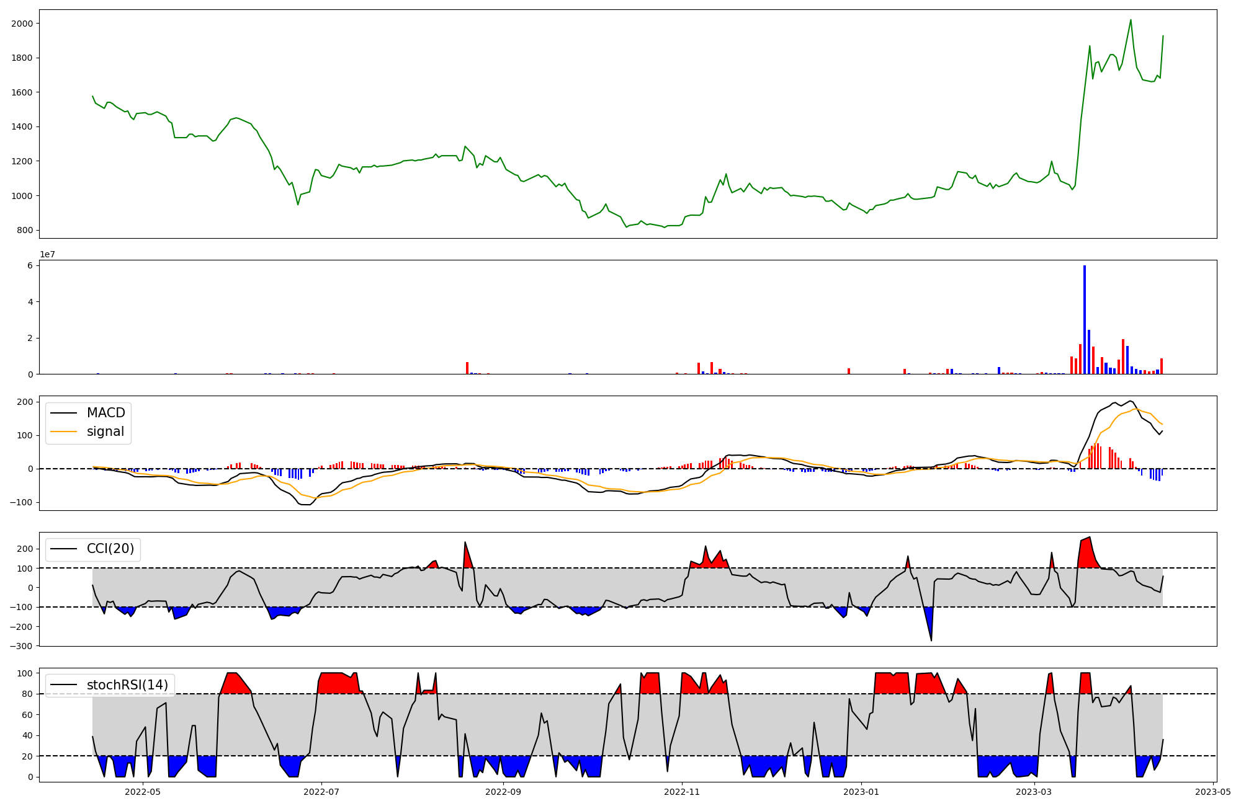Click the 2022-11 date tick label
Viewport: 1241px width, 806px height.
tap(682, 791)
